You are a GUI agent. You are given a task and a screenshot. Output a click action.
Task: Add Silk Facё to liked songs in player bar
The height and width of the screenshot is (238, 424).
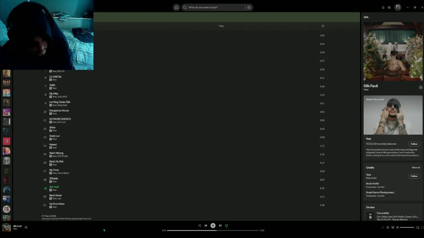[x=26, y=227]
